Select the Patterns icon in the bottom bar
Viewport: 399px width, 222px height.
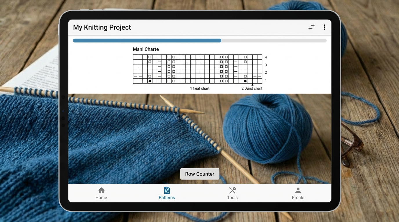167,190
